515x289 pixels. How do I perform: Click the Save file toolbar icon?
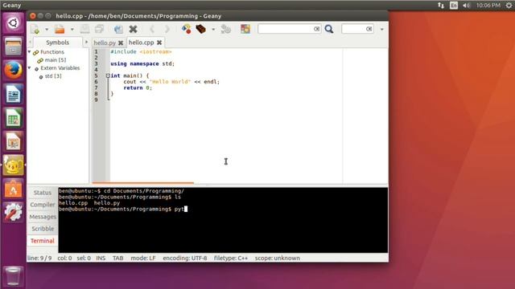84,29
